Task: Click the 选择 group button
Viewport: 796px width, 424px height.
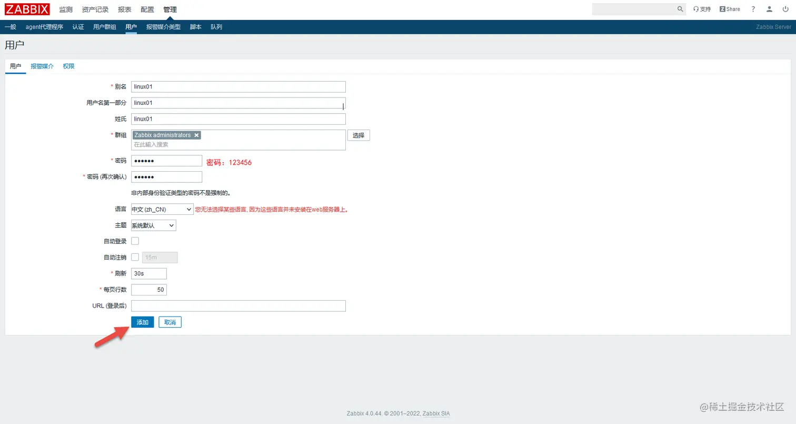Action: click(x=359, y=135)
